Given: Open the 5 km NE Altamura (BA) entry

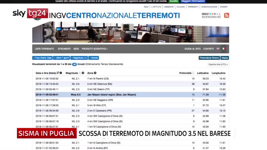Looking at the screenshot, I should (100, 84).
